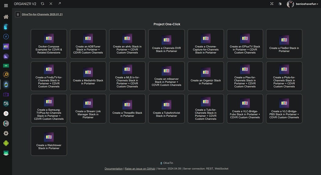Click Create an Organizr Stack in Portainer

tap(206, 76)
